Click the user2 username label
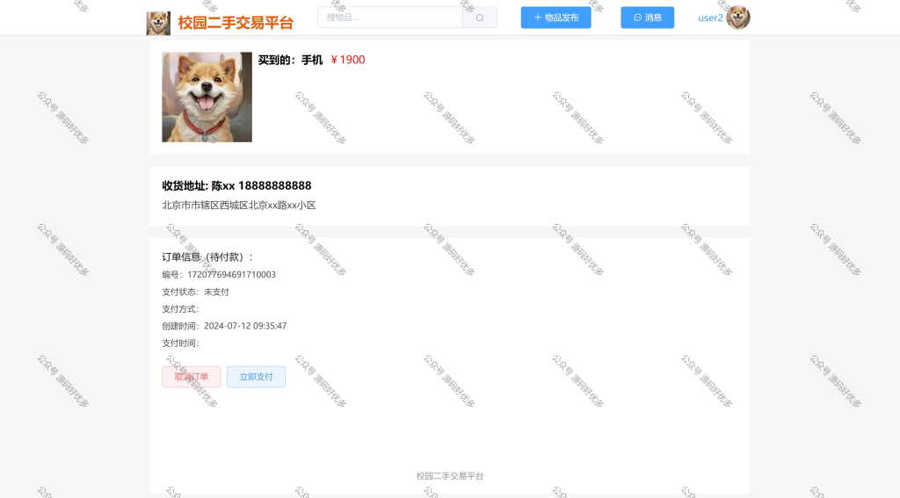This screenshot has width=900, height=498. pyautogui.click(x=710, y=18)
